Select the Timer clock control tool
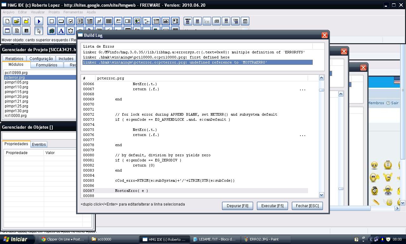This screenshot has height=244, width=406. pyautogui.click(x=71, y=31)
